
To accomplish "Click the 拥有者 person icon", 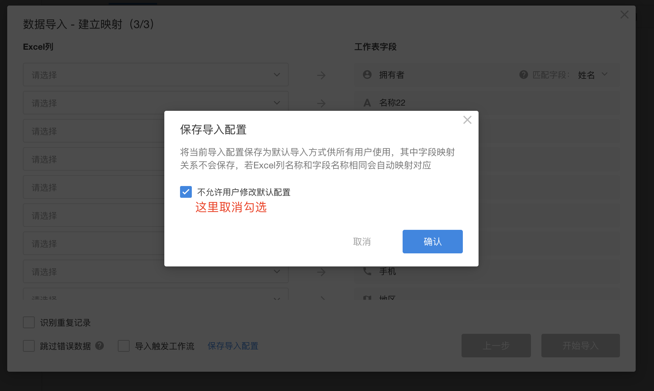I will click(x=367, y=75).
